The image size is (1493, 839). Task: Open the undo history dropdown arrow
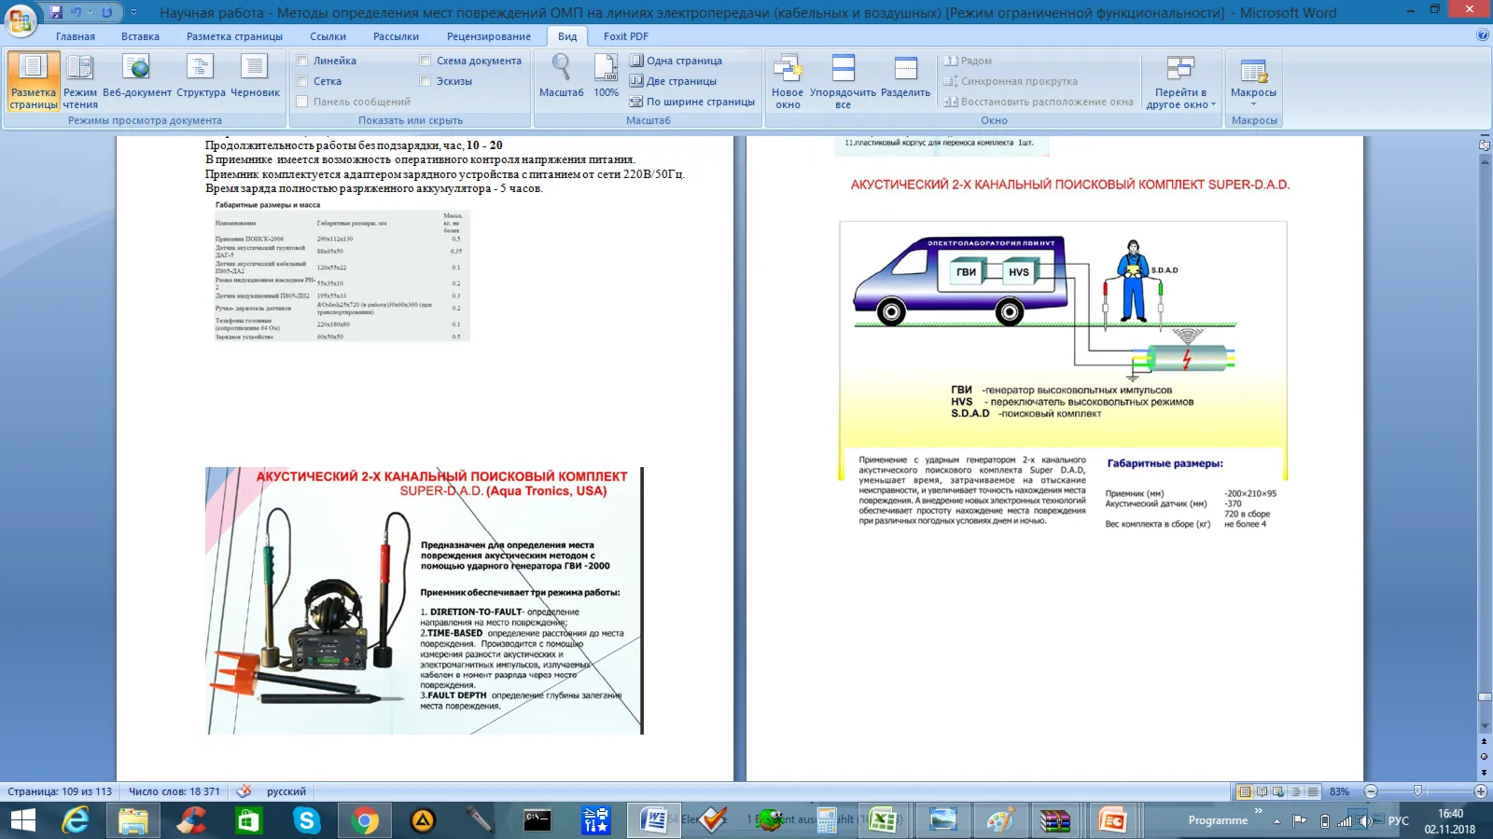click(x=91, y=12)
